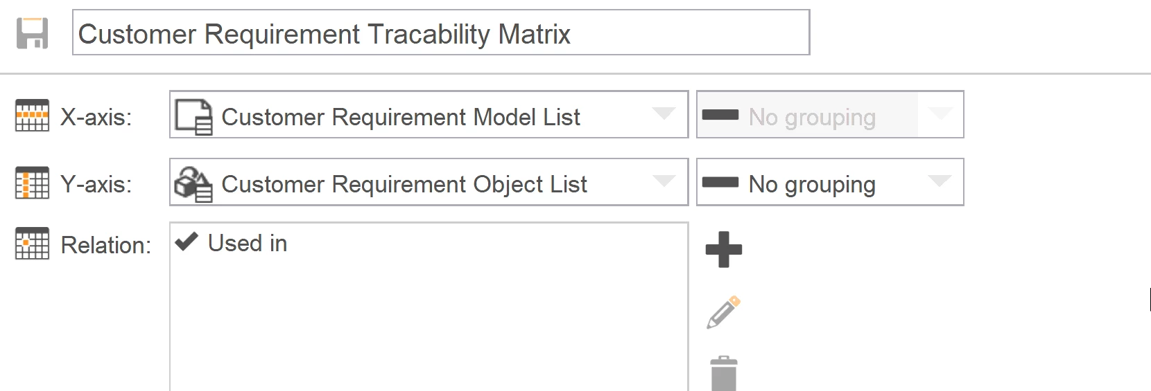Click the X-axis matrix icon
1151x391 pixels.
[x=32, y=116]
